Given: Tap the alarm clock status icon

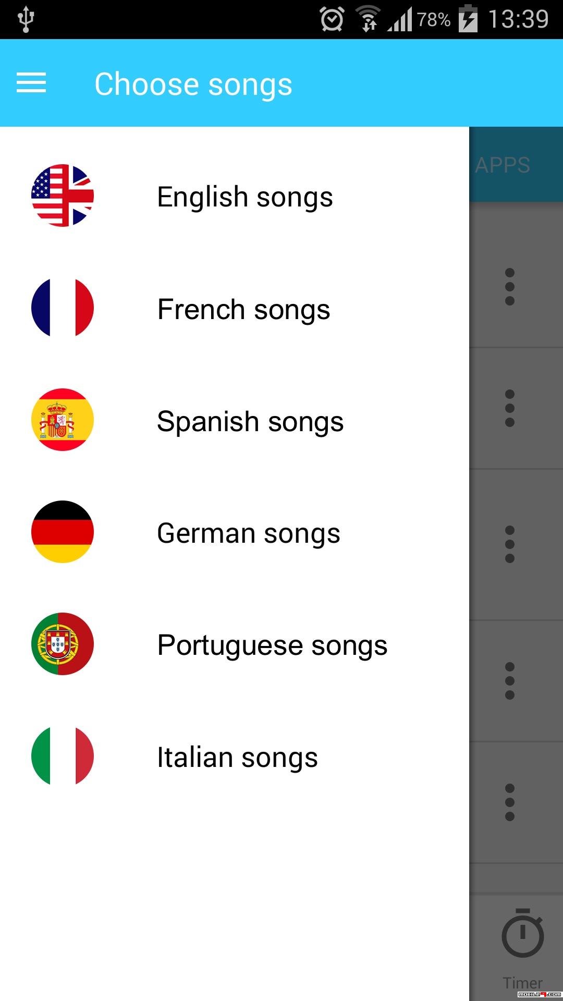Looking at the screenshot, I should pos(332,20).
